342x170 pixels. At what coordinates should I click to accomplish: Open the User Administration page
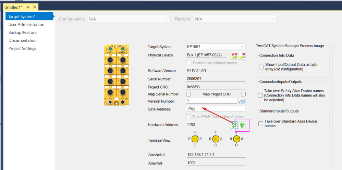(x=26, y=25)
